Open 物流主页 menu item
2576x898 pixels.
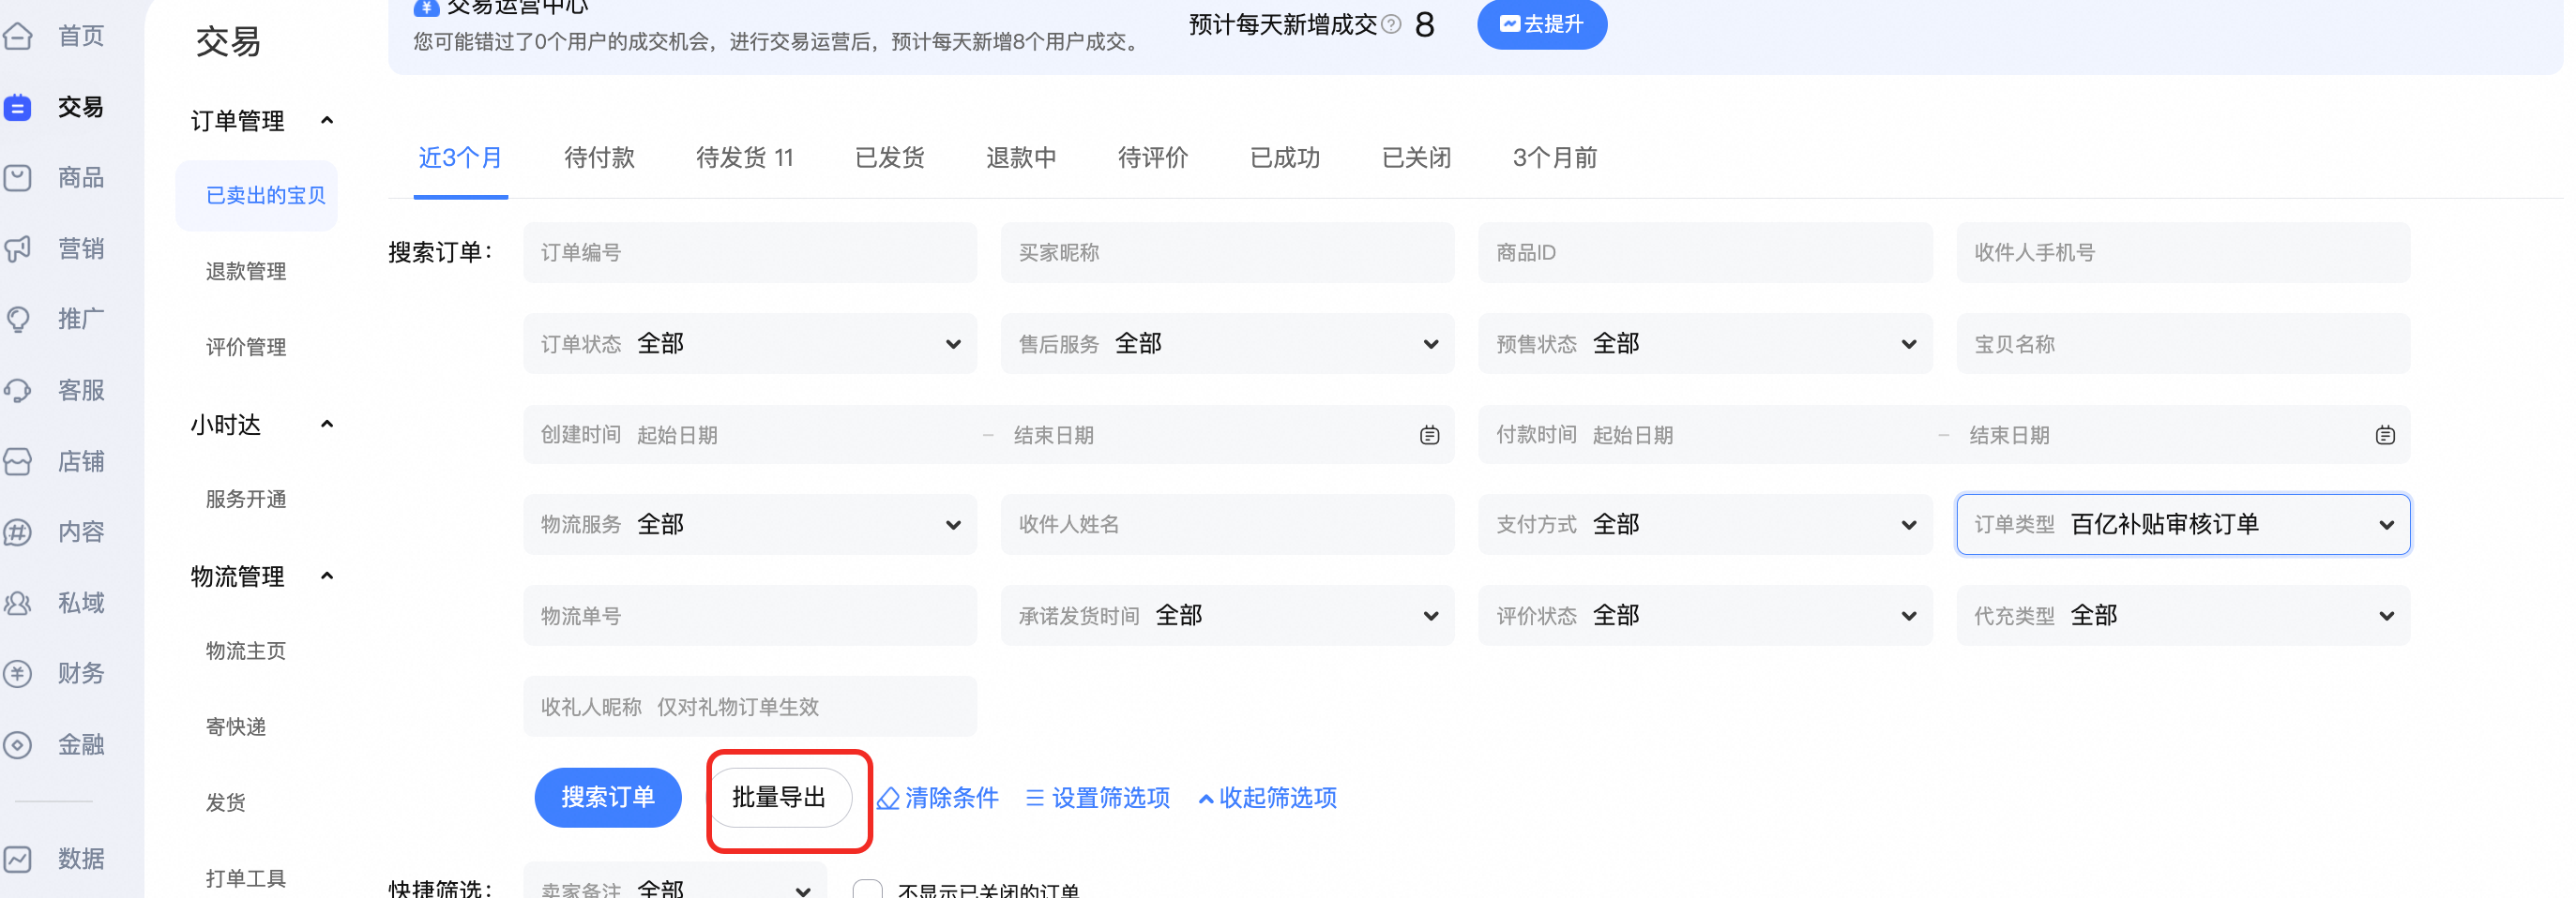(246, 651)
